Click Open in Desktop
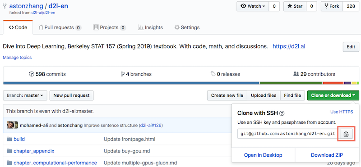Screen dimensions: 361x167 pos(263,155)
